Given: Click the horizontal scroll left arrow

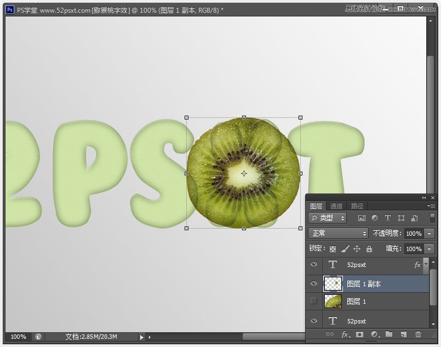Looking at the screenshot, I should click(x=150, y=337).
